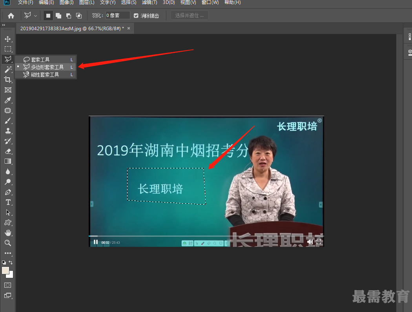412x312 pixels.
Task: Open the 文件(F) menu
Action: point(26,2)
